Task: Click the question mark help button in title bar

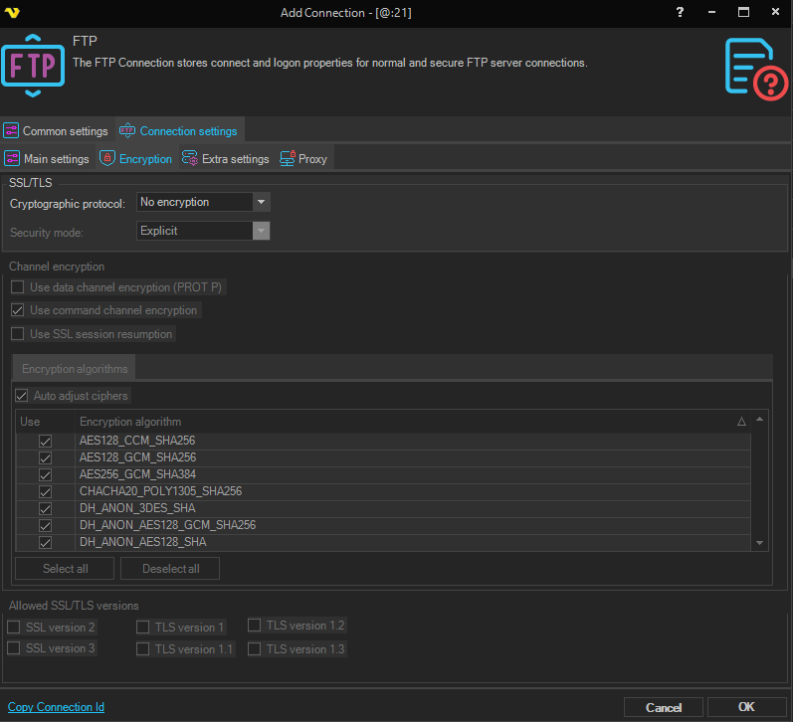Action: [680, 12]
